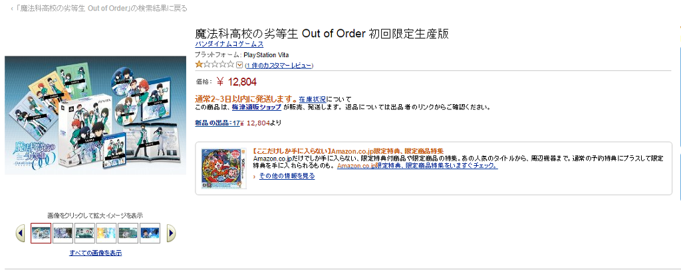Click the next image arrow button
Screen dimensions: 681x270
[171, 233]
